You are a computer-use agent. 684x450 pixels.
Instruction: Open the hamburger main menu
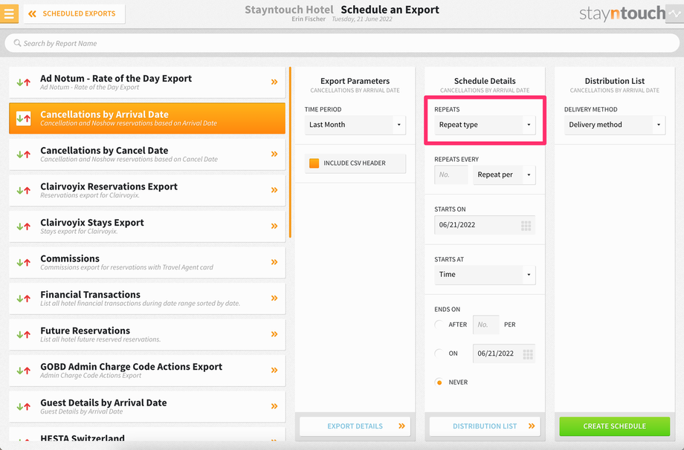point(9,13)
